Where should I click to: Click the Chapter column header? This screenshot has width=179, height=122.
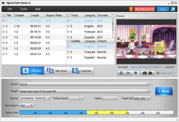coord(21,15)
